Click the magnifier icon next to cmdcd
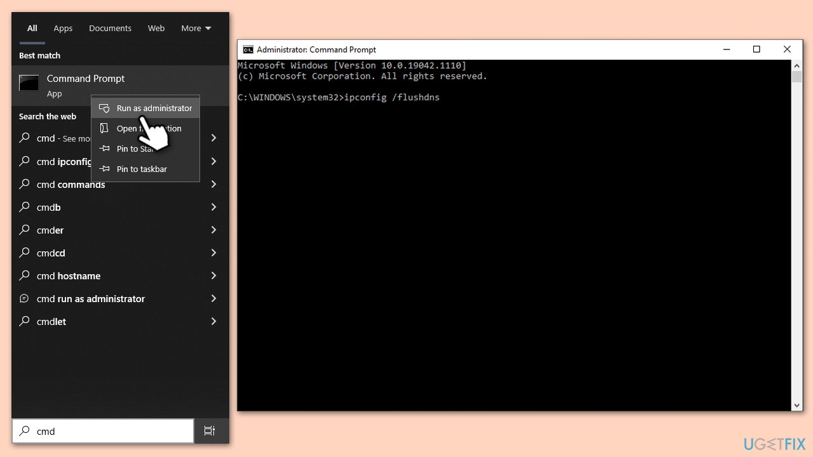 [x=24, y=253]
